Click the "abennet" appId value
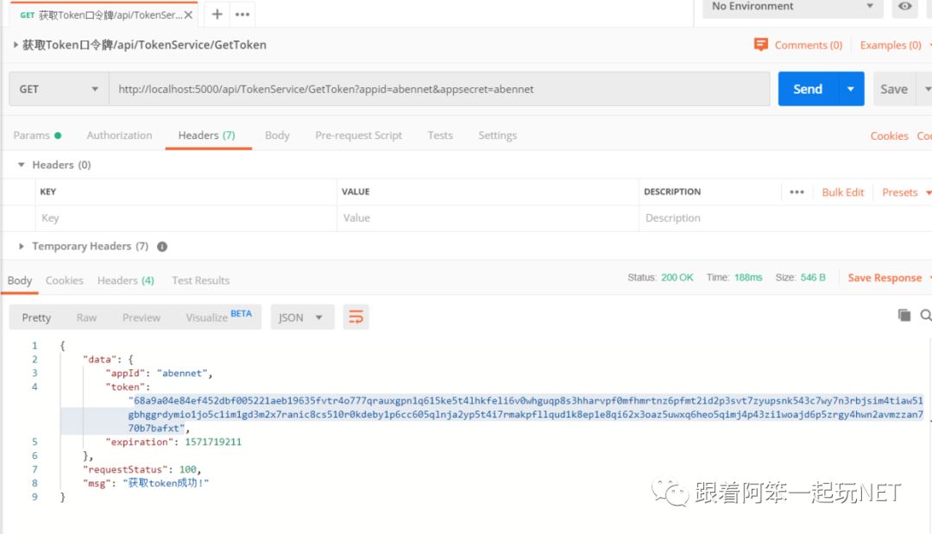 tap(182, 373)
